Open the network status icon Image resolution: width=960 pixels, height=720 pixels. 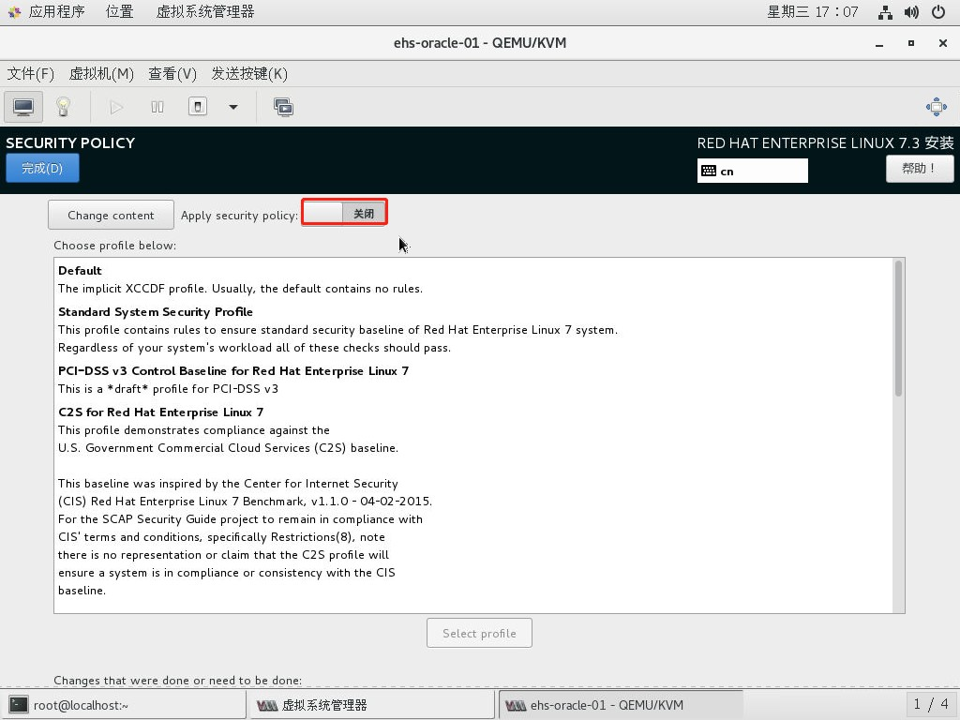[x=885, y=12]
